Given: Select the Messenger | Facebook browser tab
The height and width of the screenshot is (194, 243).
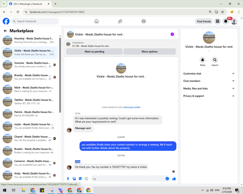Looking at the screenshot, I should click(30, 4).
